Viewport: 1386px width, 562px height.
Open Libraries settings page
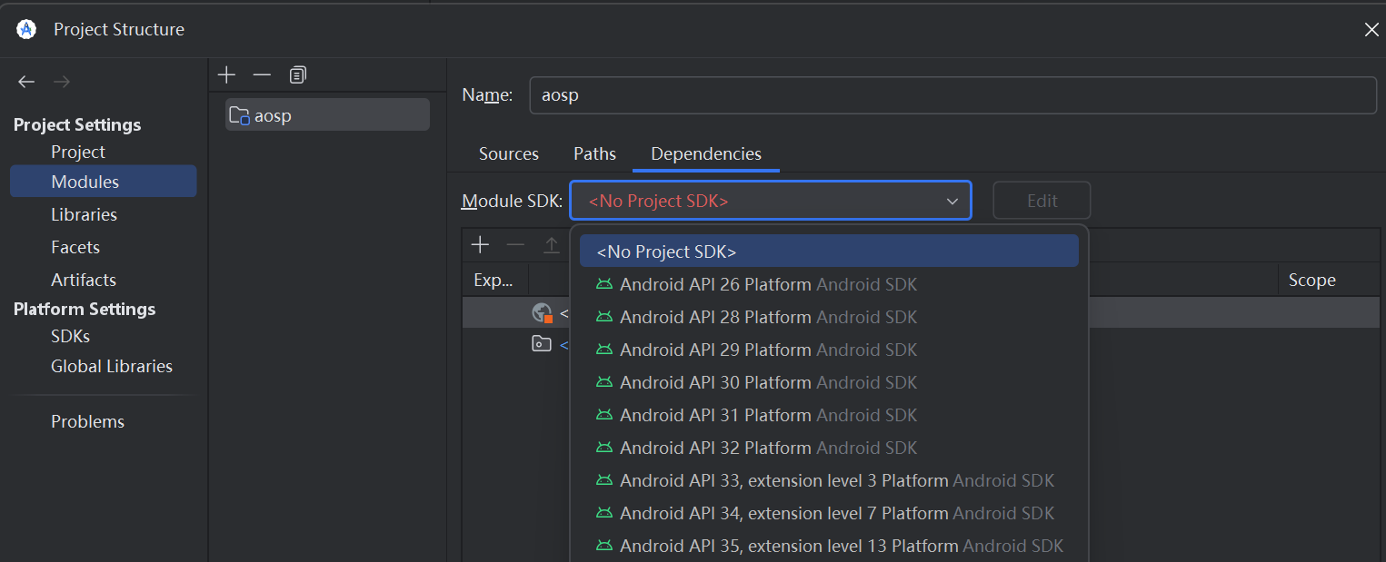84,214
